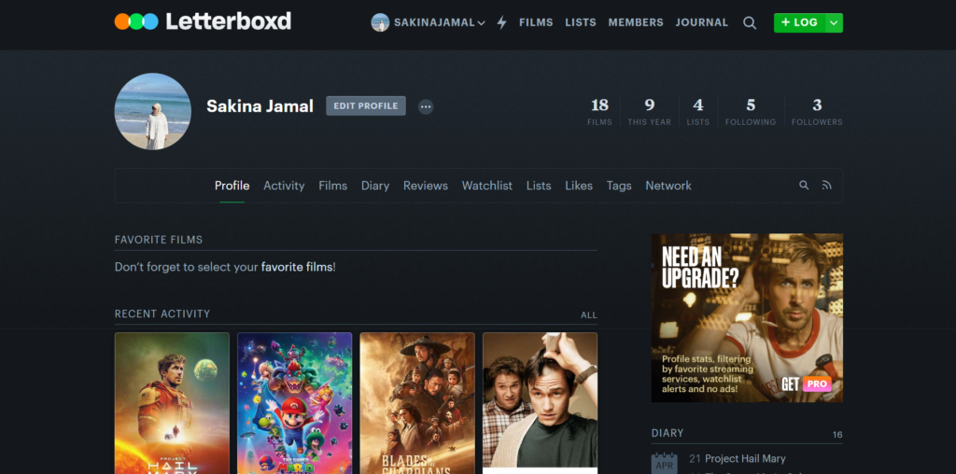Open the search magnifier in top navigation

click(750, 23)
